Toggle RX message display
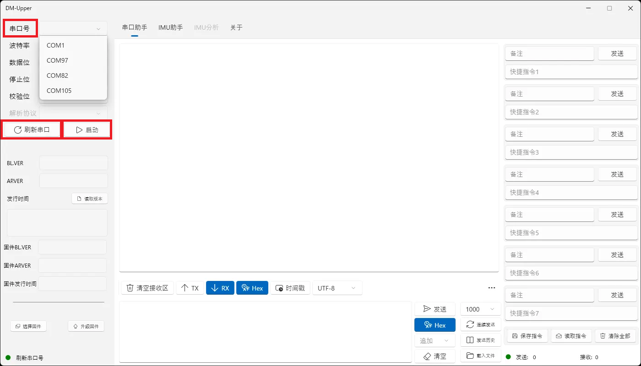 [x=220, y=287]
